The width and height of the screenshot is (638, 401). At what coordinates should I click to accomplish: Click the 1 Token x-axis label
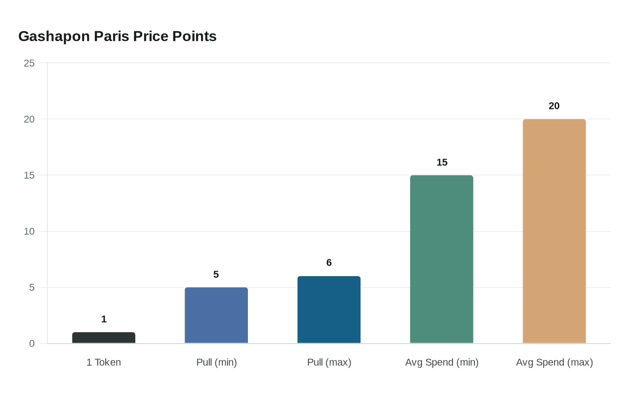104,362
